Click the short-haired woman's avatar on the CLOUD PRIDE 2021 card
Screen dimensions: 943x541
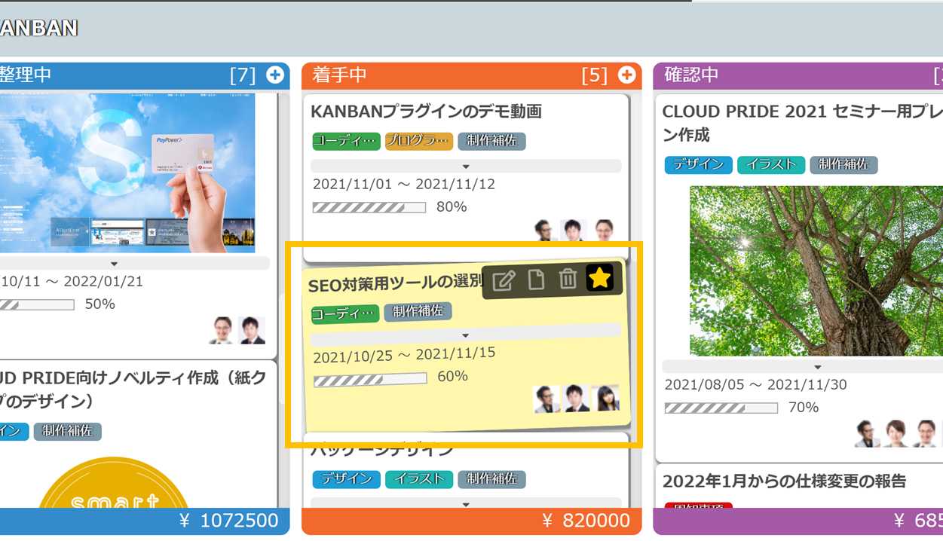897,433
